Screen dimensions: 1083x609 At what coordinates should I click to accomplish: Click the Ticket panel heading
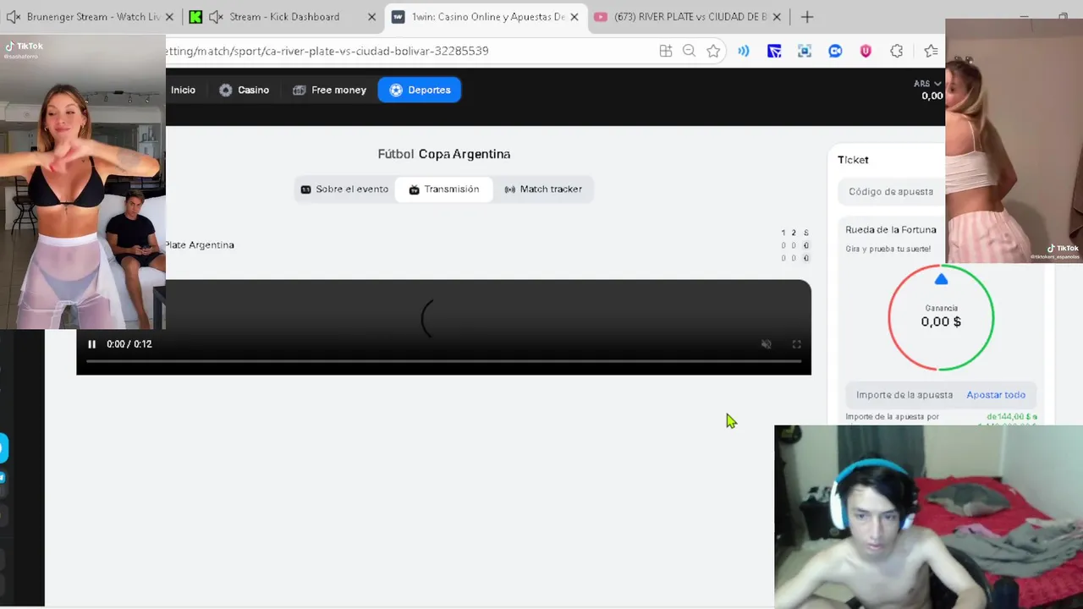tap(853, 160)
